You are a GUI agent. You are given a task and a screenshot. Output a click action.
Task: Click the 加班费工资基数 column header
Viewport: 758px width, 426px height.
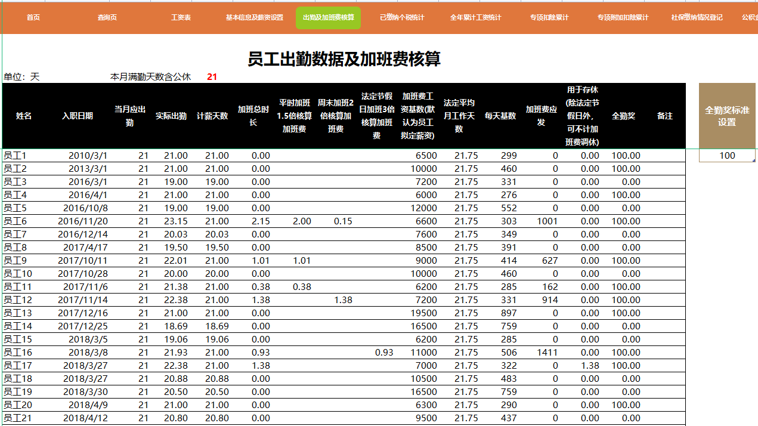click(417, 116)
